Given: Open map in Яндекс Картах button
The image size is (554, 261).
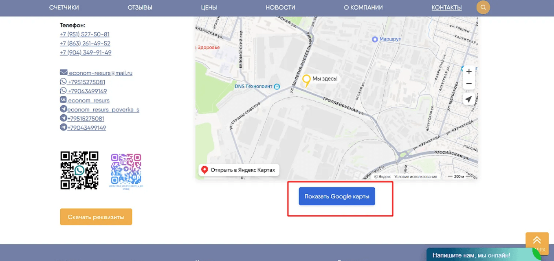Looking at the screenshot, I should [x=239, y=170].
